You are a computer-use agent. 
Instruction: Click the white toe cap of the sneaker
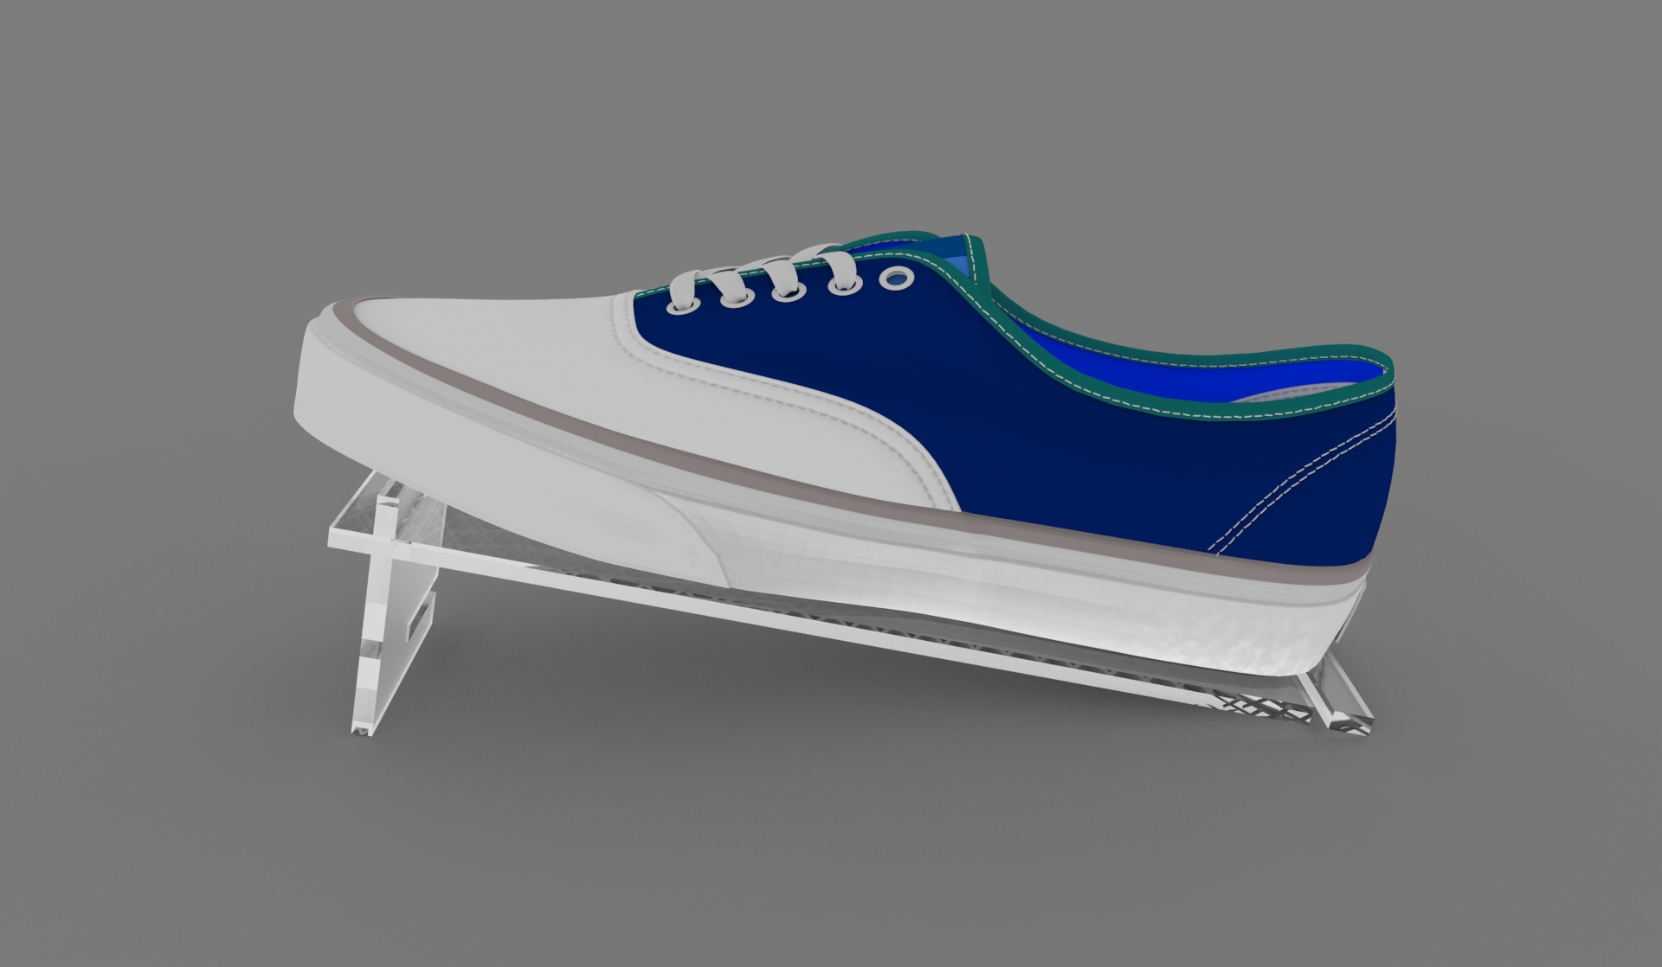(x=485, y=346)
